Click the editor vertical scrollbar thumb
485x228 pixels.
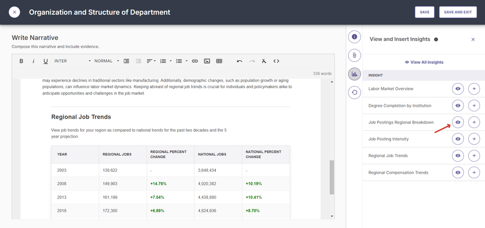[x=332, y=177]
